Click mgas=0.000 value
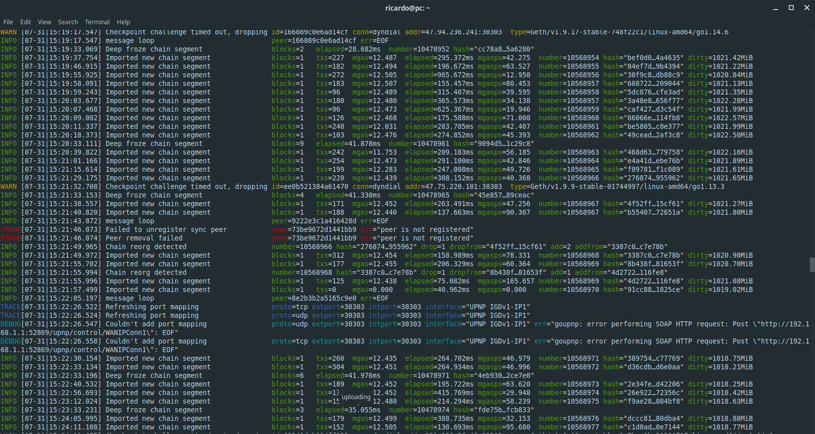 [373, 290]
